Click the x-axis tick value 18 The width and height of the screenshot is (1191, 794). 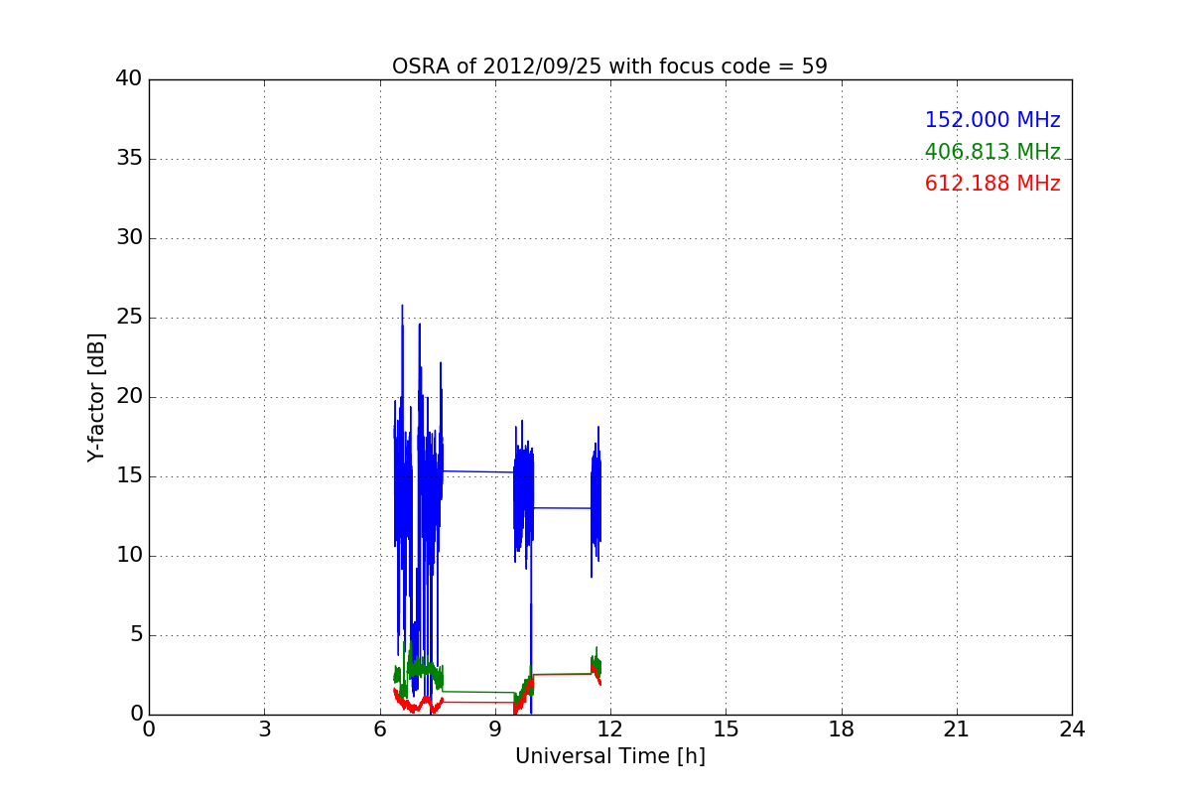click(x=842, y=730)
